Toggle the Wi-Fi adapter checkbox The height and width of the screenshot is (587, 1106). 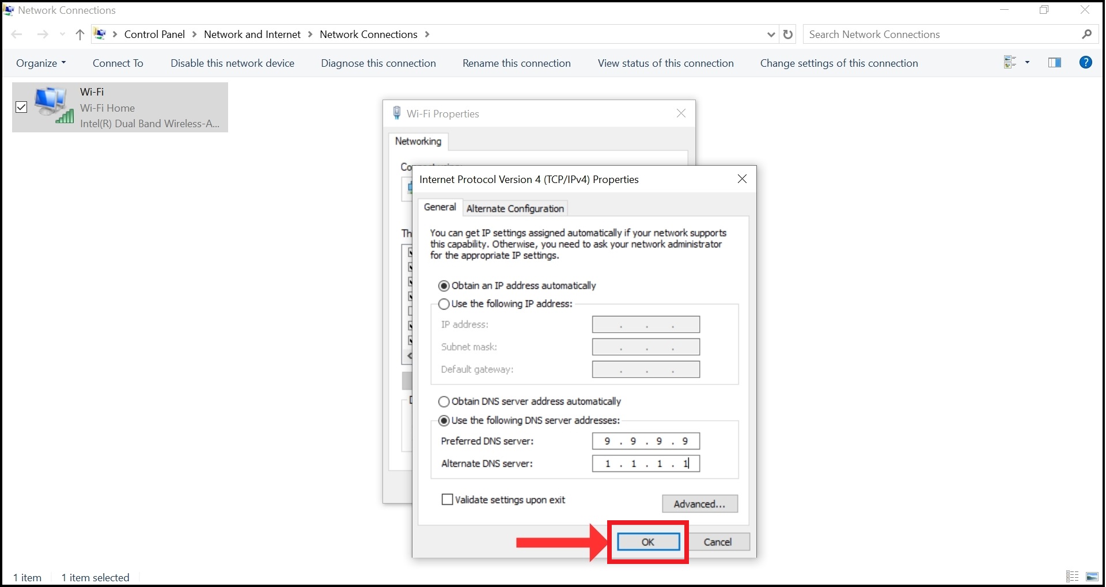pos(21,107)
